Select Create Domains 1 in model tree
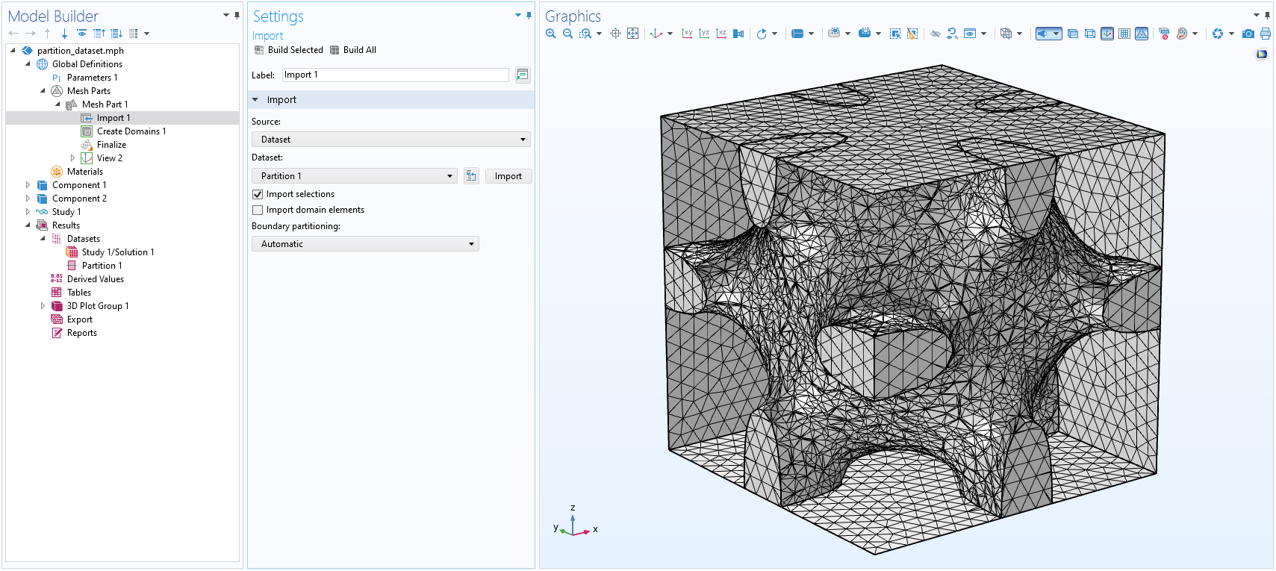Screen dimensions: 1276x571 (x=131, y=131)
